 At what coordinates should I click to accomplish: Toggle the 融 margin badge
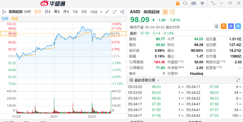165,12
